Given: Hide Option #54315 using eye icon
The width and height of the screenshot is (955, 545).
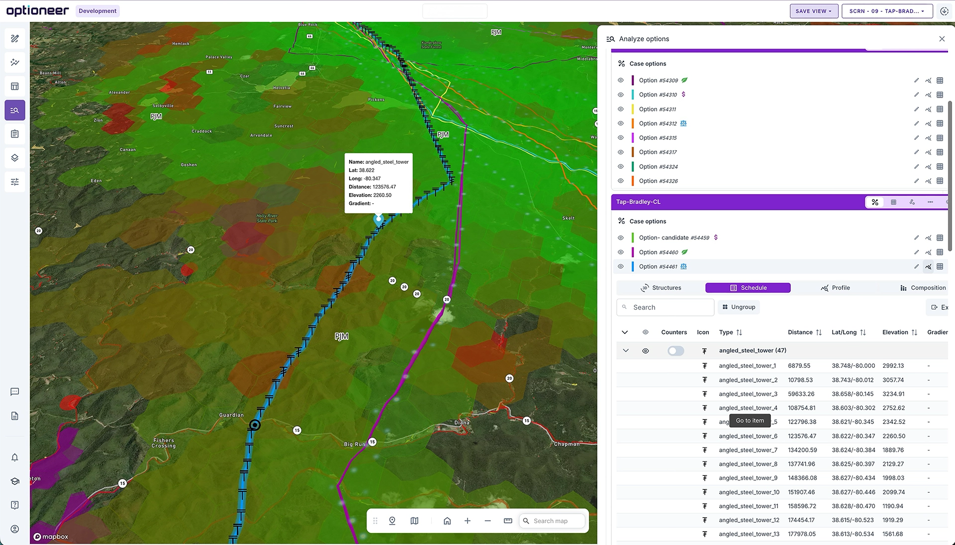Looking at the screenshot, I should 620,138.
